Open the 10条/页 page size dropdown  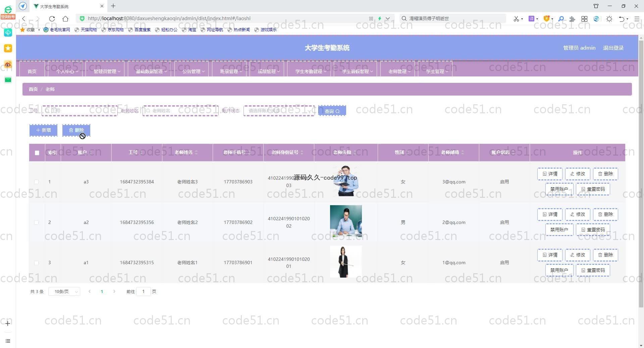[64, 292]
